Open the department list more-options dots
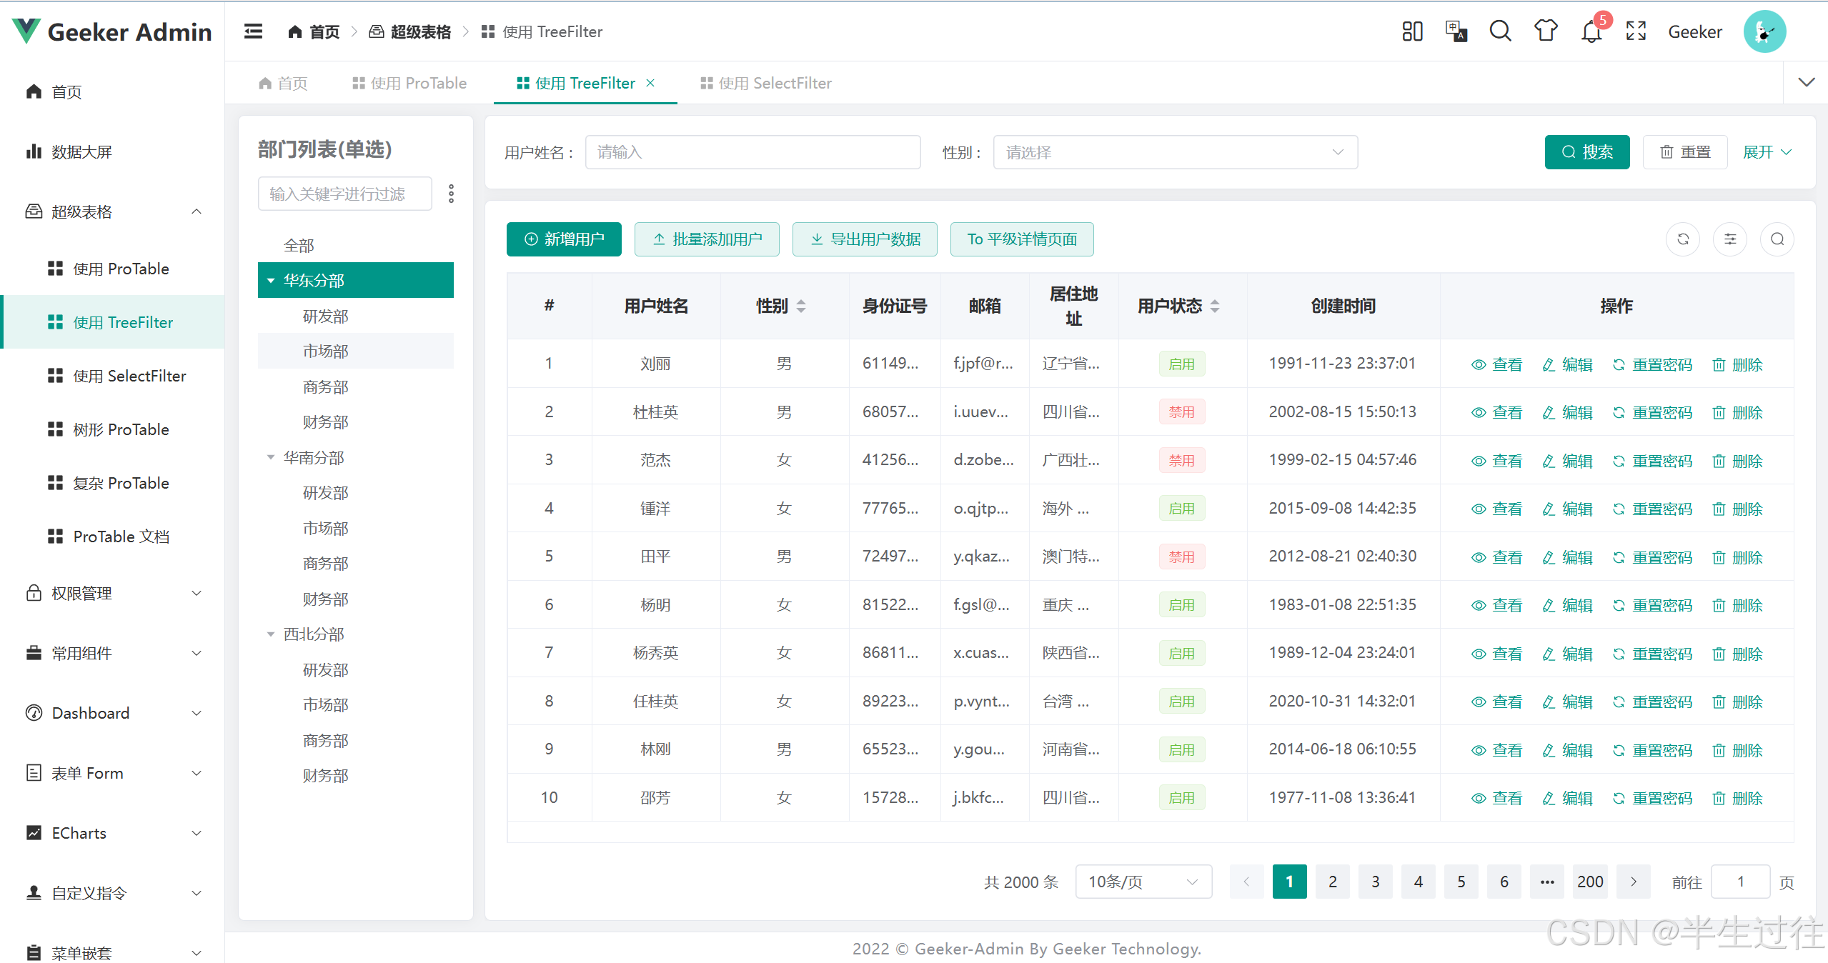1828x963 pixels. [x=451, y=194]
